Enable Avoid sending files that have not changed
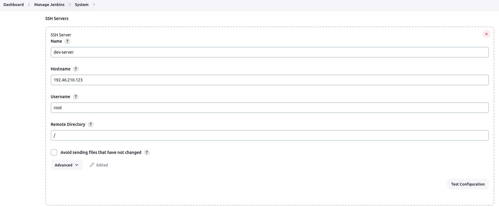This screenshot has width=499, height=207. pyautogui.click(x=54, y=152)
